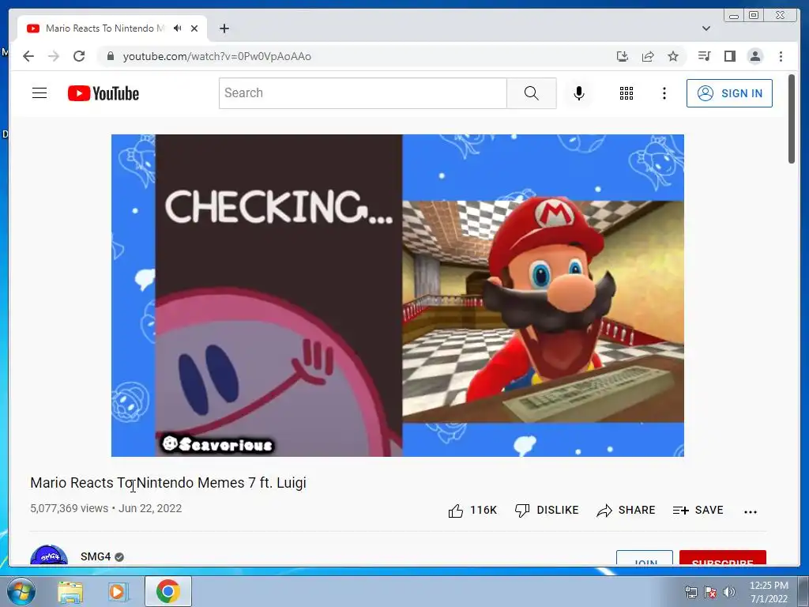SAVE the video to a playlist

pos(698,511)
